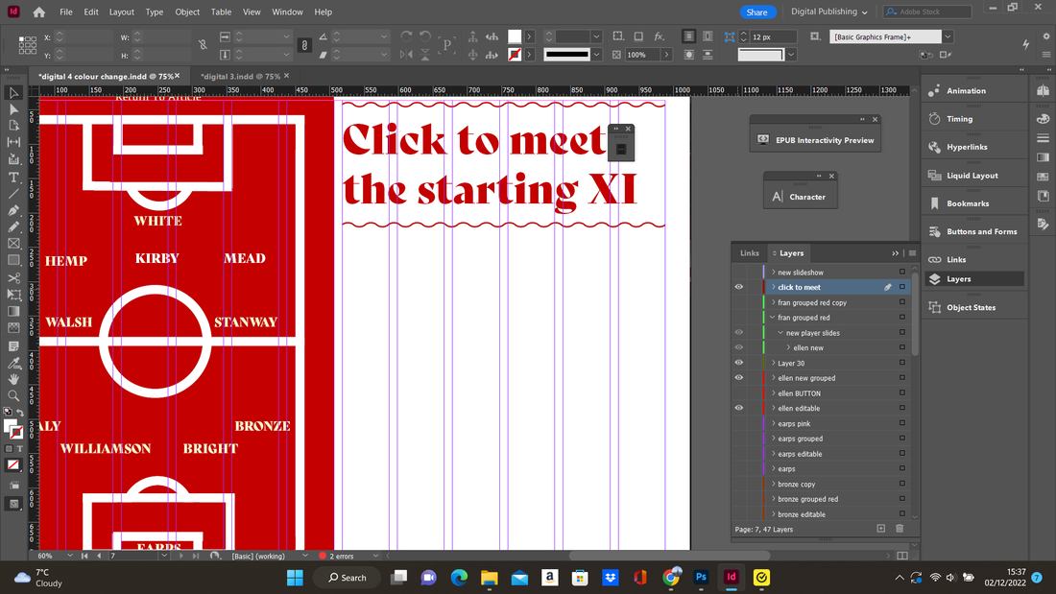Activate the Type tool
The height and width of the screenshot is (594, 1056).
click(13, 178)
